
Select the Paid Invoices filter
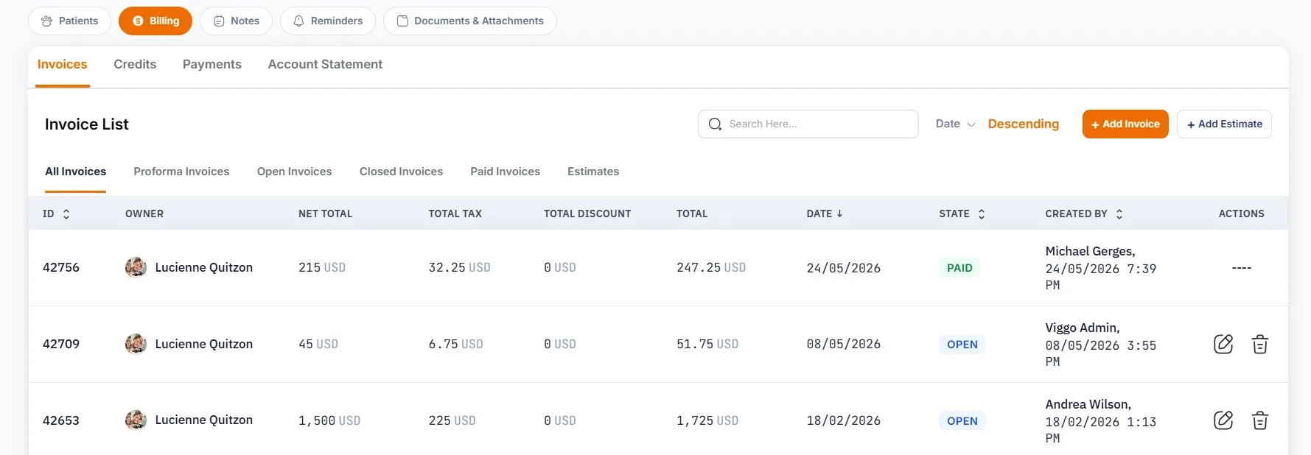tap(505, 172)
